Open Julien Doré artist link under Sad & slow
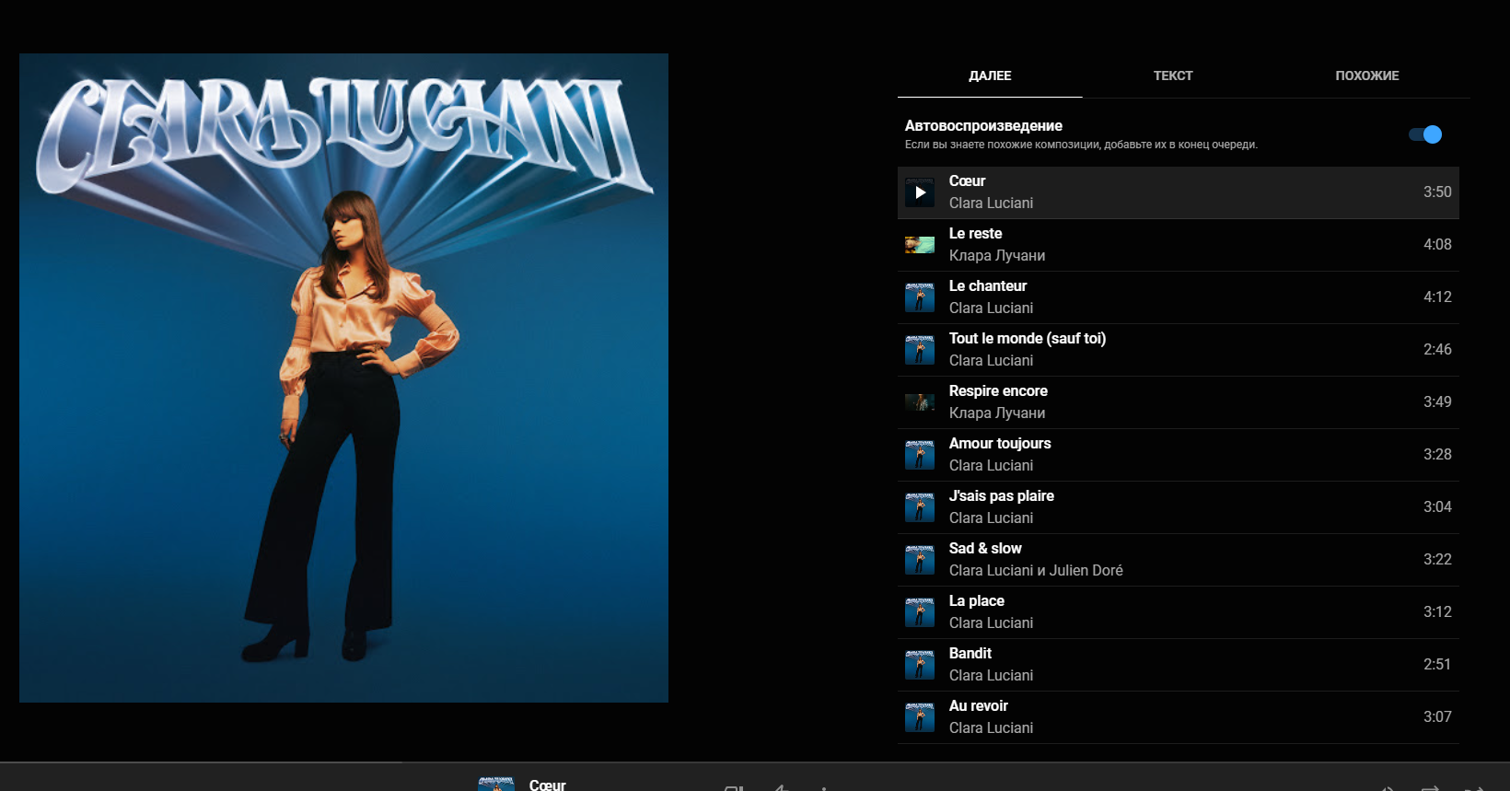Viewport: 1510px width, 791px height. 1086,571
